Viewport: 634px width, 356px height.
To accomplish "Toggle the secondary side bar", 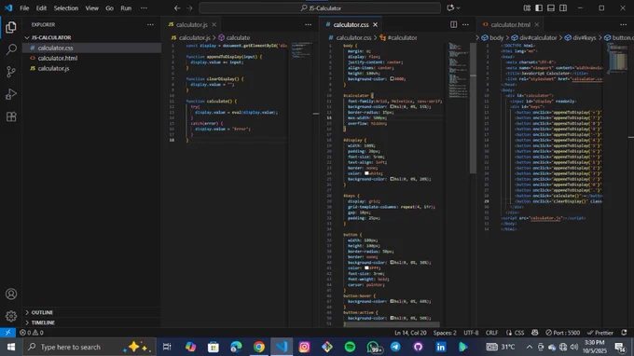I will pyautogui.click(x=563, y=8).
